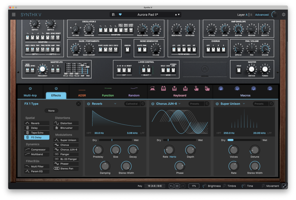Click the undo arrow in bottom bar

pyautogui.click(x=171, y=186)
